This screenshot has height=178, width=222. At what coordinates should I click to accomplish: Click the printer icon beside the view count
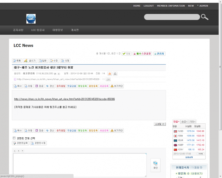tap(115, 74)
